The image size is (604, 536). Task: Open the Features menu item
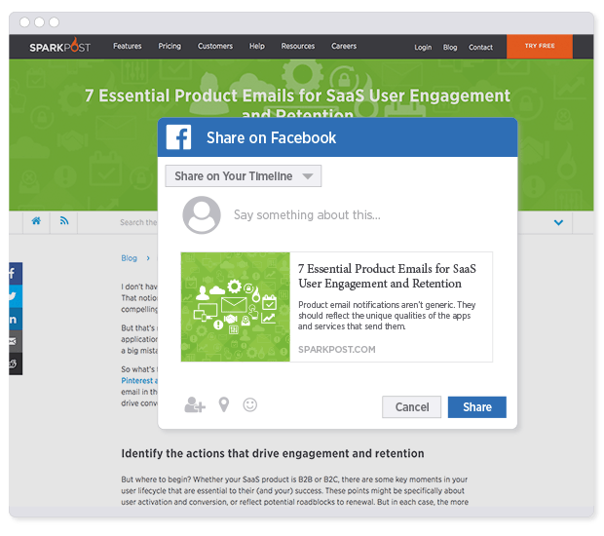(x=127, y=46)
